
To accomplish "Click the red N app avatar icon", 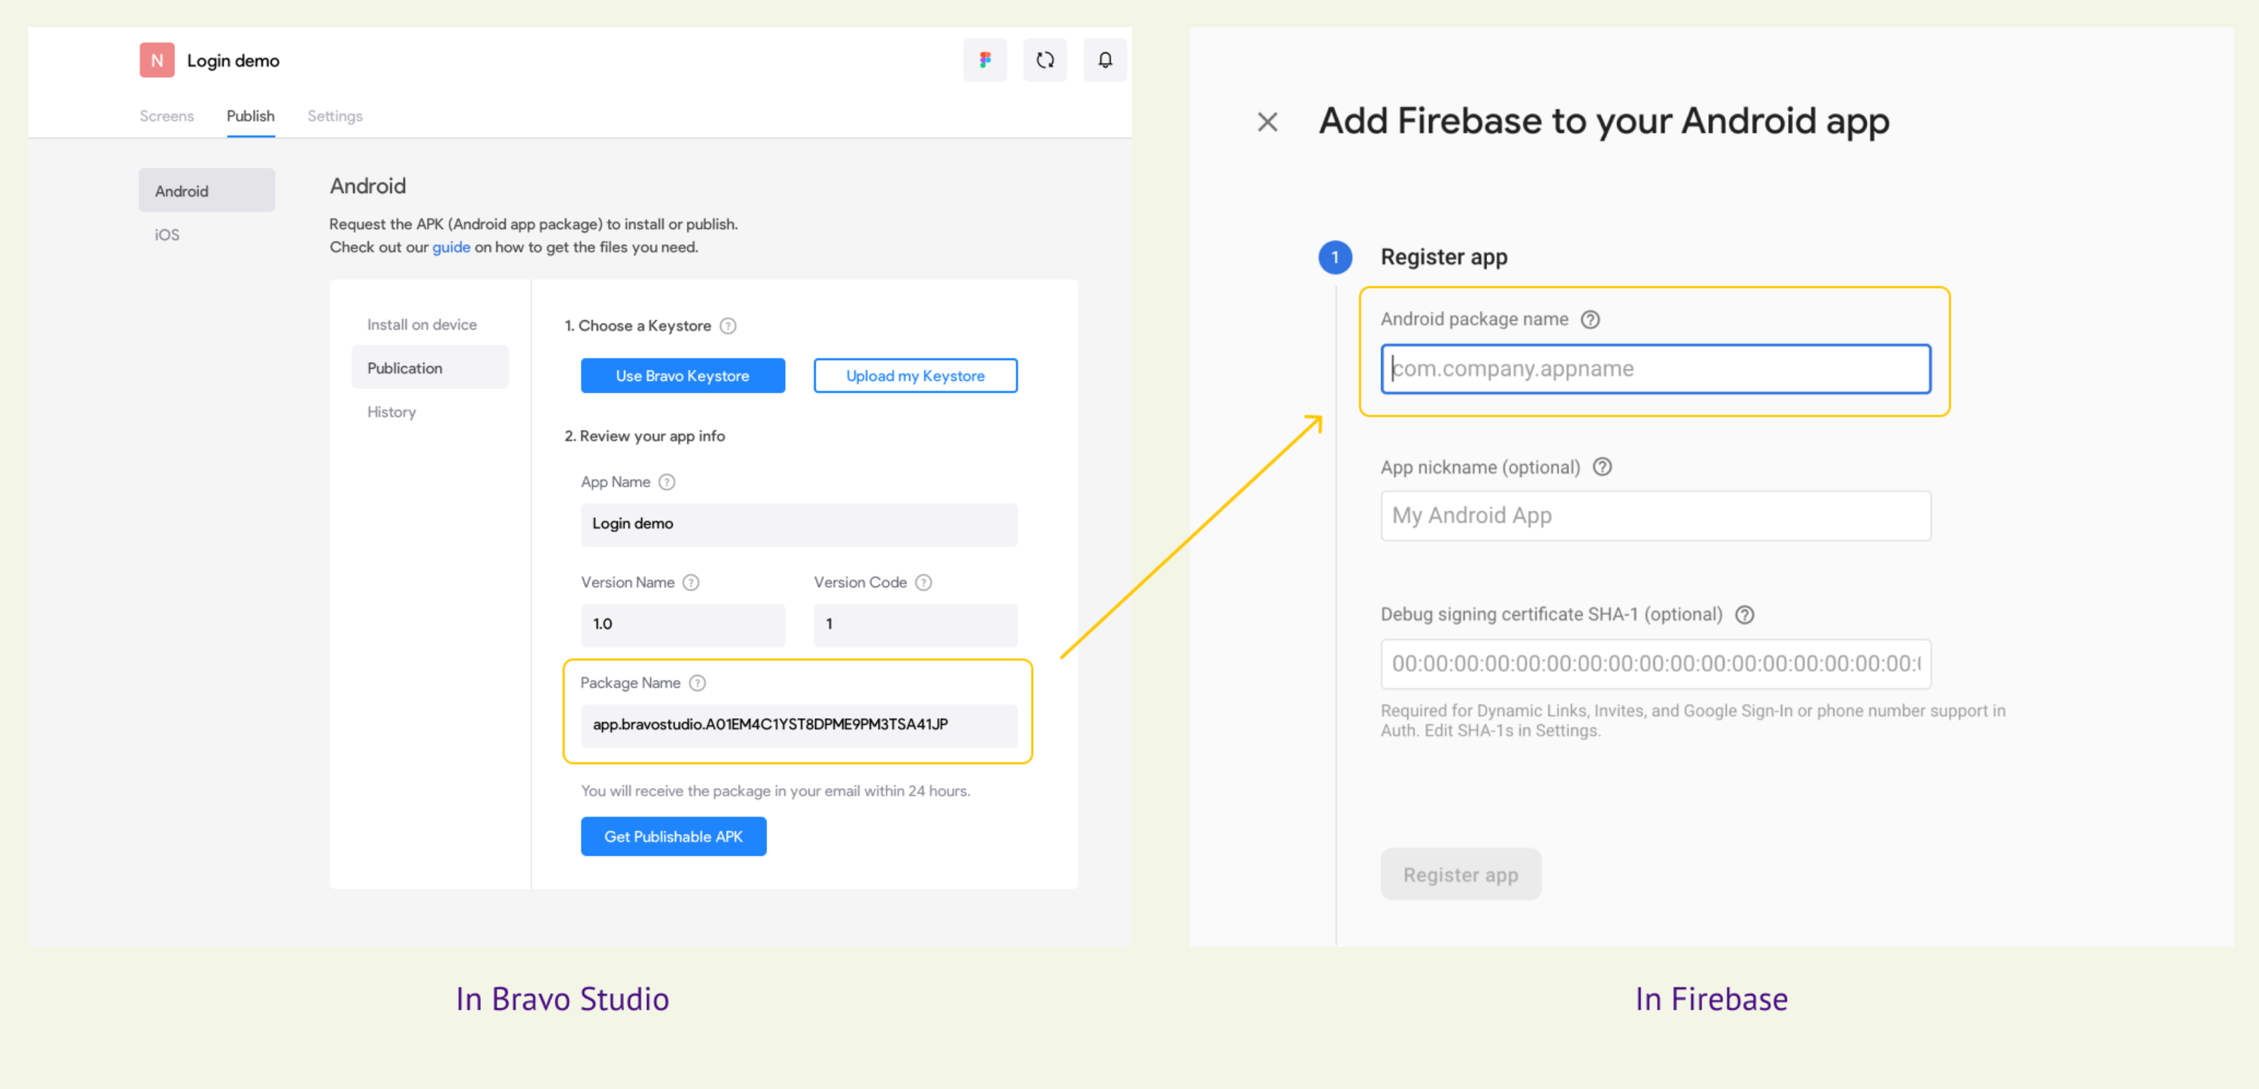I will point(157,60).
